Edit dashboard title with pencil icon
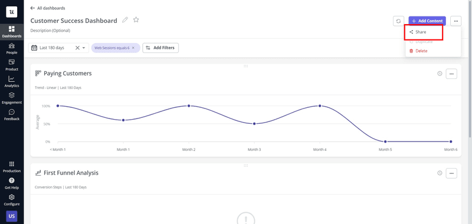The width and height of the screenshot is (472, 224). coord(125,20)
